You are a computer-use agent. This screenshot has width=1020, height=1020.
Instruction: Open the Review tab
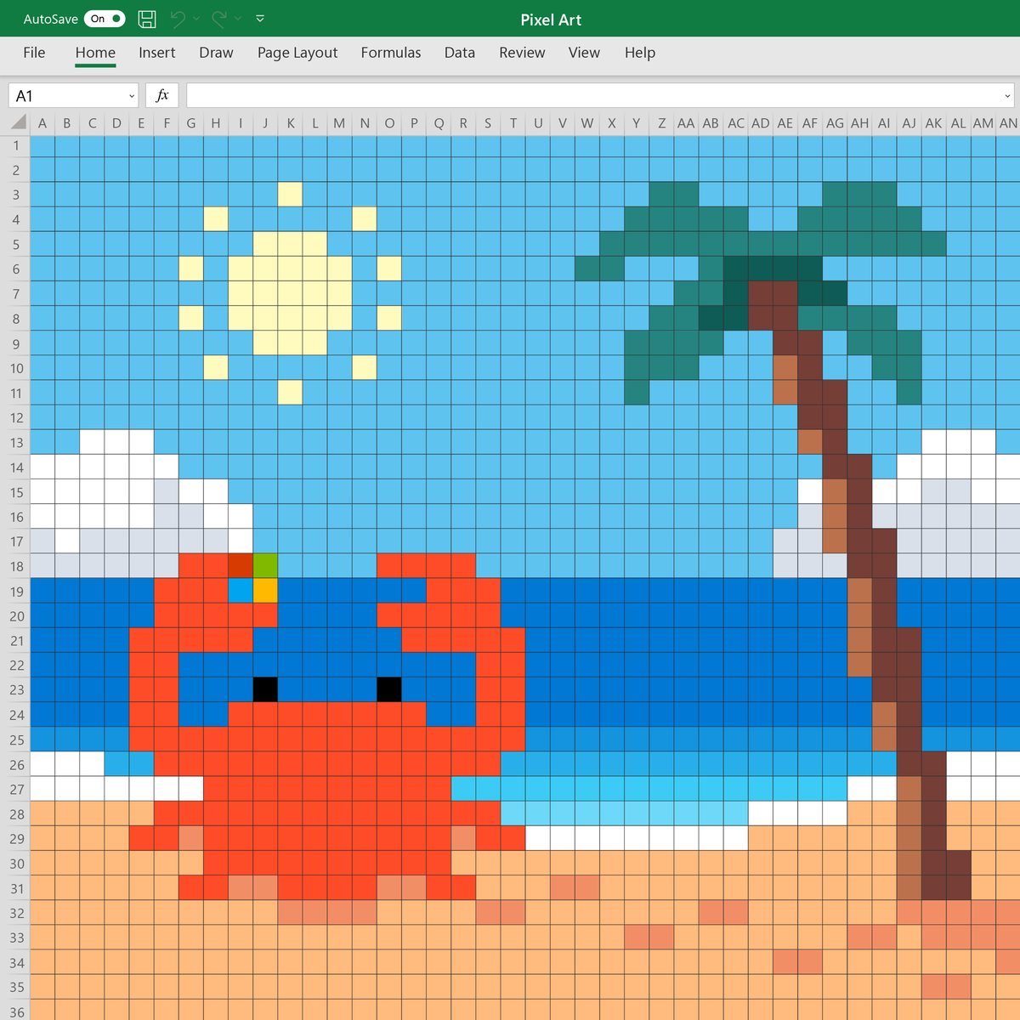point(522,53)
